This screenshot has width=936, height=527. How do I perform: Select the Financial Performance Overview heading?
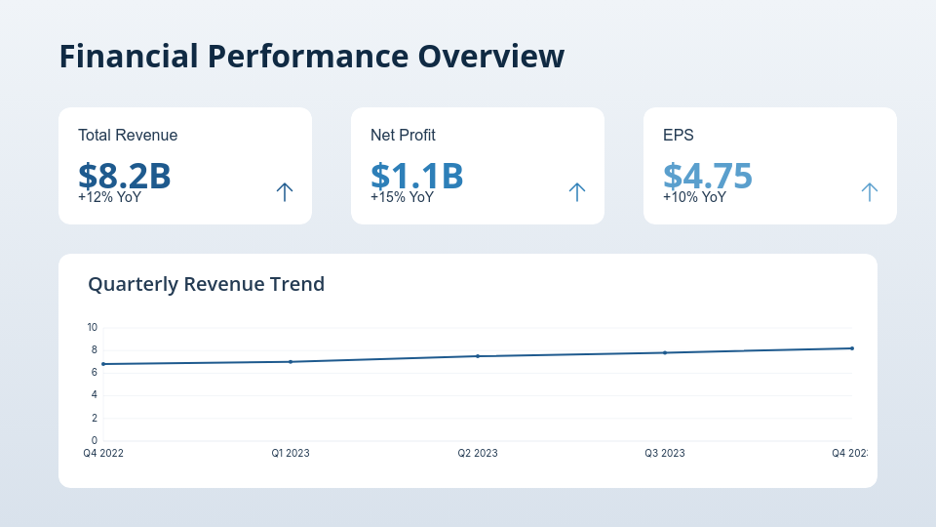(311, 56)
